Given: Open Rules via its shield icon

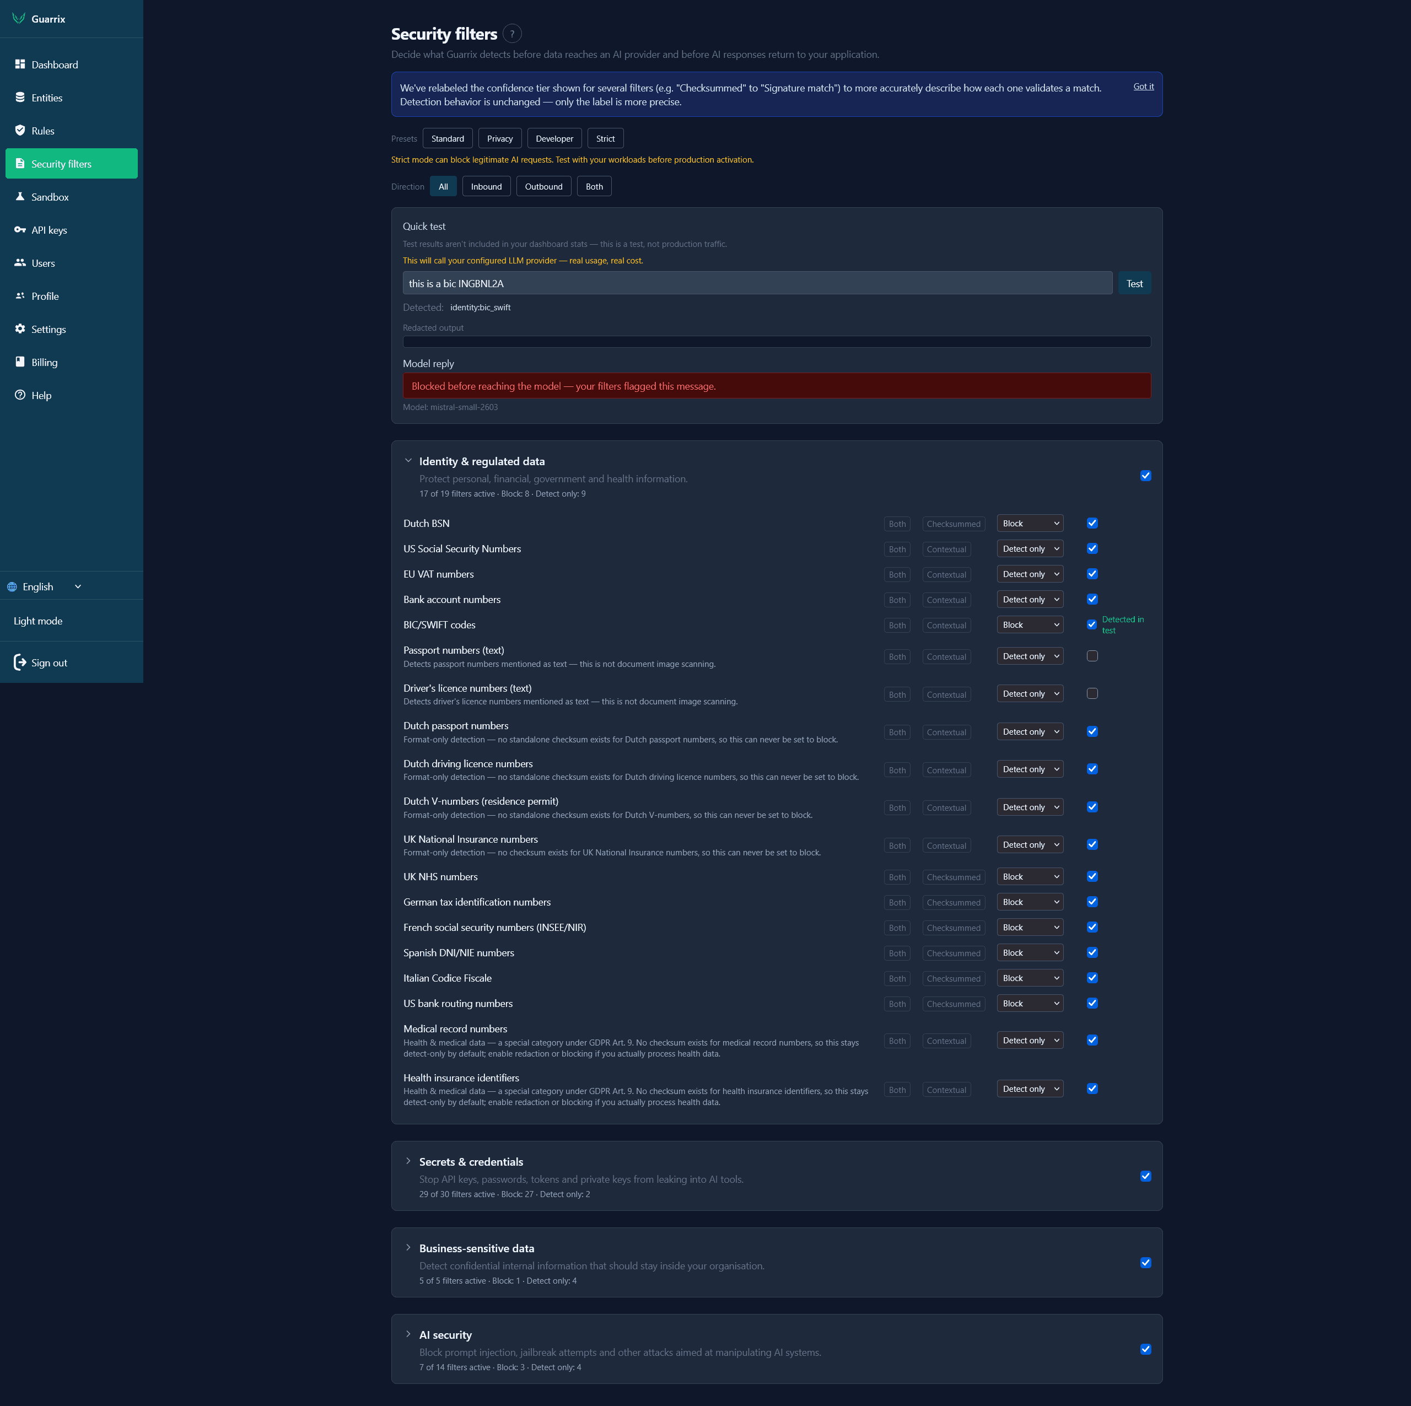Looking at the screenshot, I should click(20, 130).
